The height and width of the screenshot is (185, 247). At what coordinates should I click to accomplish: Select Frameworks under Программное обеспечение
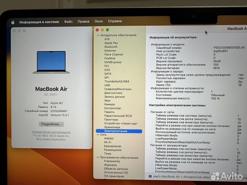112,161
